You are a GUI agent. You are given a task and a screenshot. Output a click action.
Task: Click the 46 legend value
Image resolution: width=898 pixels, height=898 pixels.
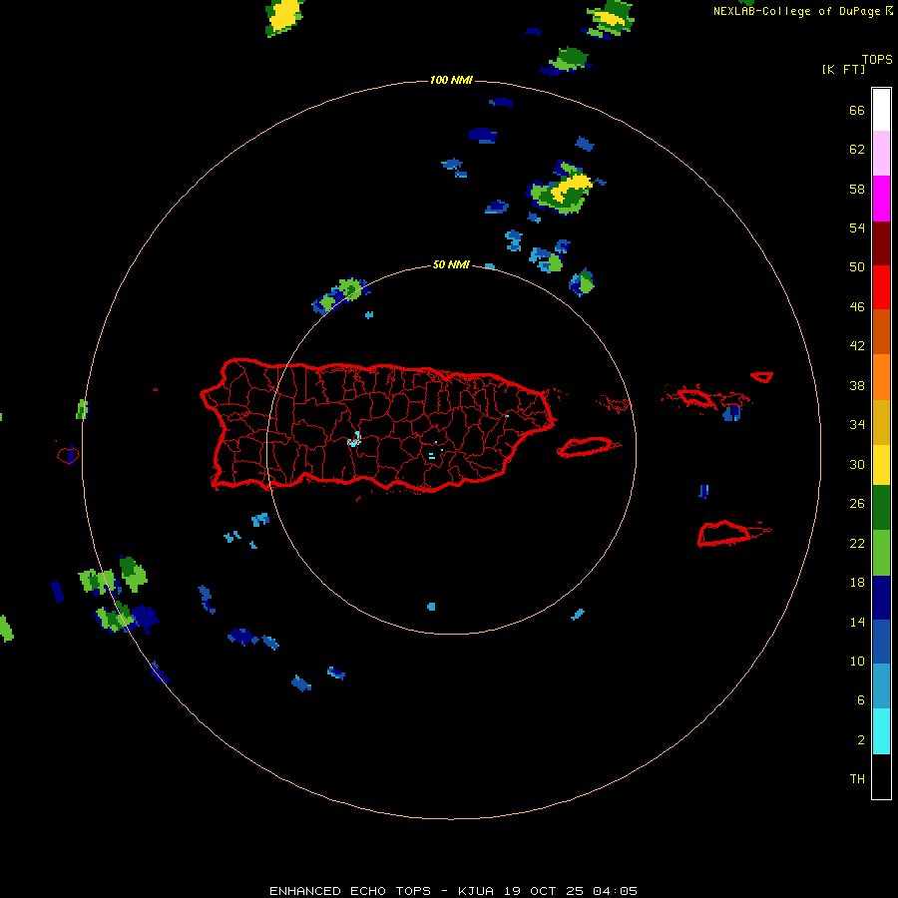[857, 307]
